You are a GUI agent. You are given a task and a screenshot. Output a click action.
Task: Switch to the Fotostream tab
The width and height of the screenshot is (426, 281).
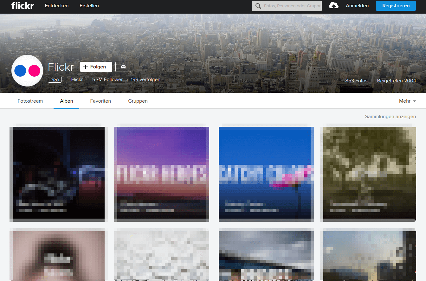(30, 101)
